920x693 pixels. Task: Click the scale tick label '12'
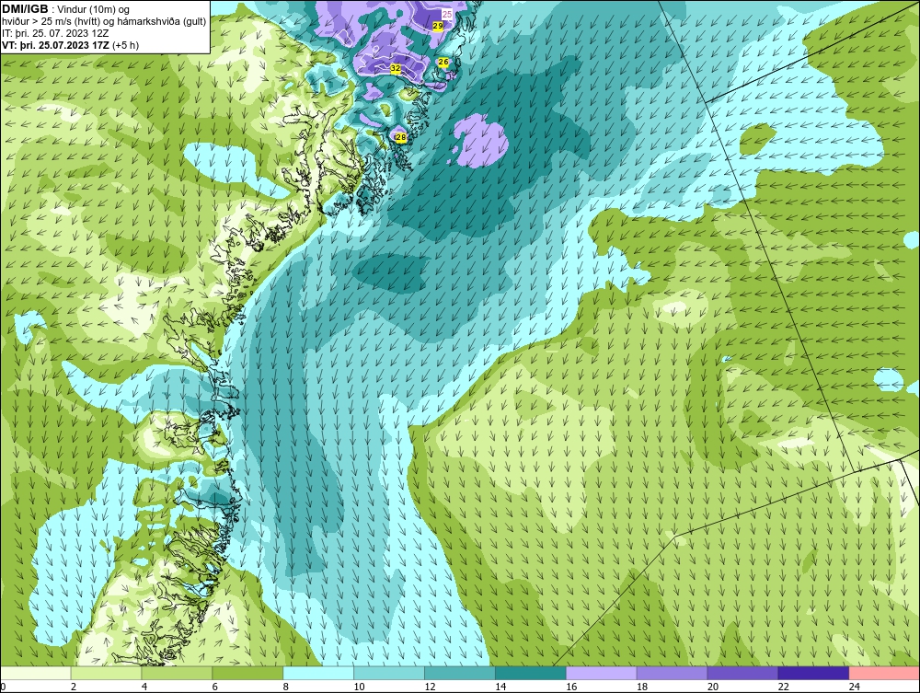[430, 687]
